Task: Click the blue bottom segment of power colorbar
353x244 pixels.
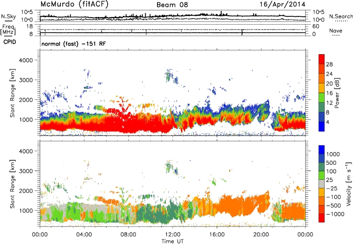Action: click(x=322, y=126)
